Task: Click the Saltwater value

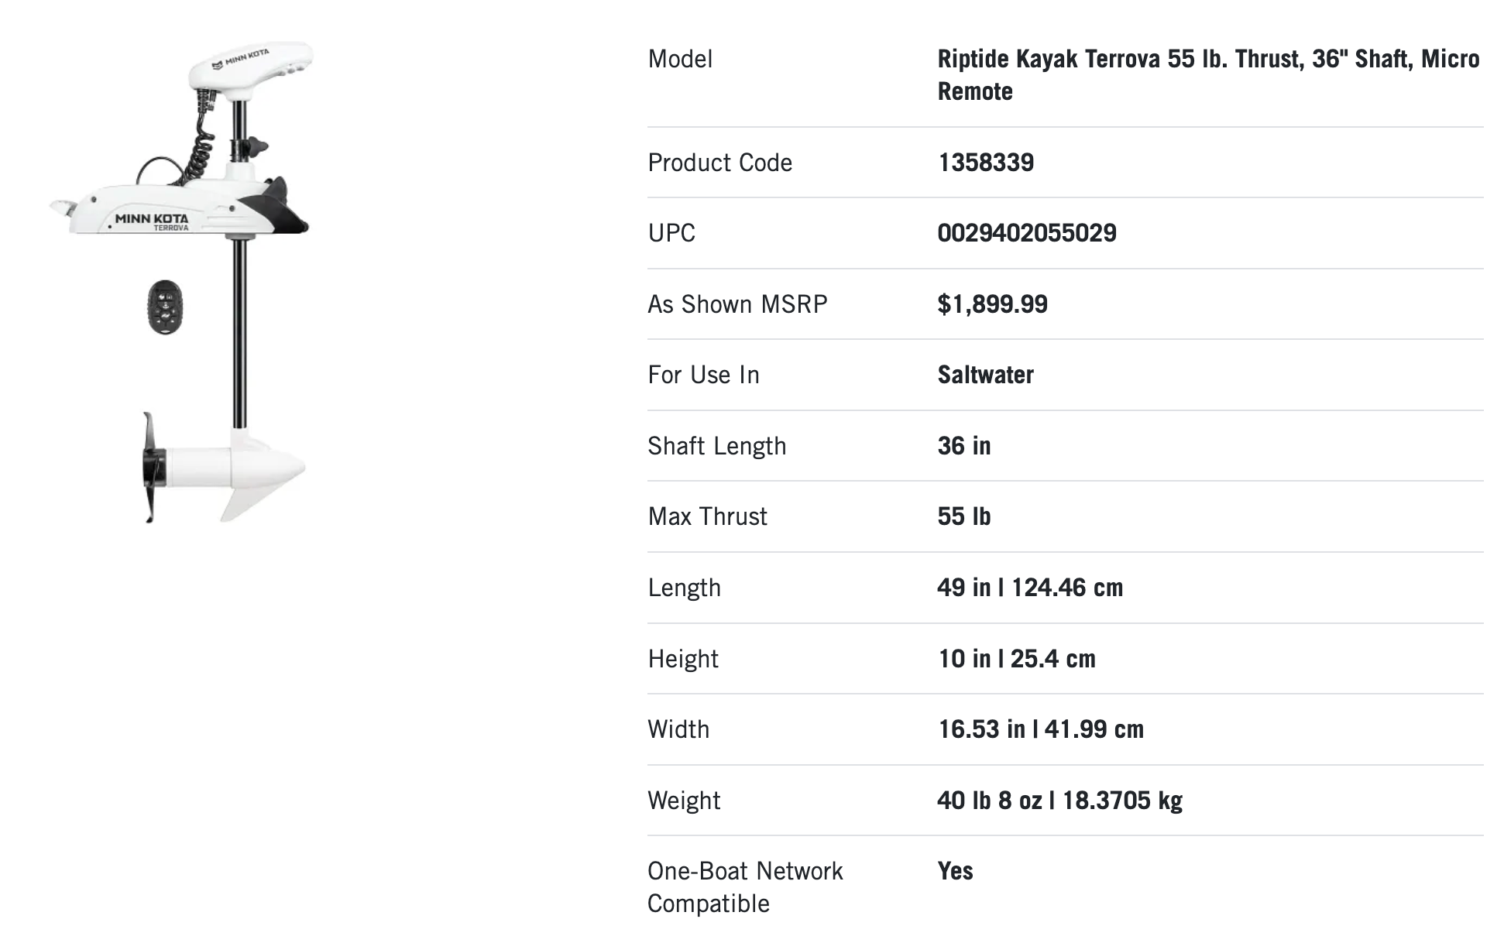Action: [985, 375]
